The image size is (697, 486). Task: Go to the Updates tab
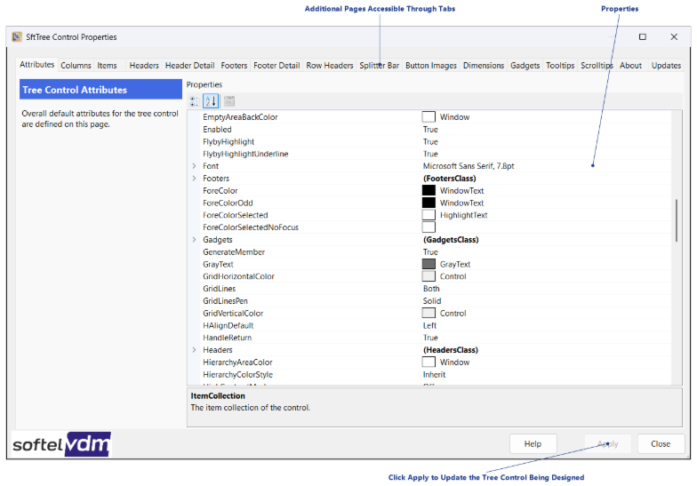pyautogui.click(x=666, y=66)
